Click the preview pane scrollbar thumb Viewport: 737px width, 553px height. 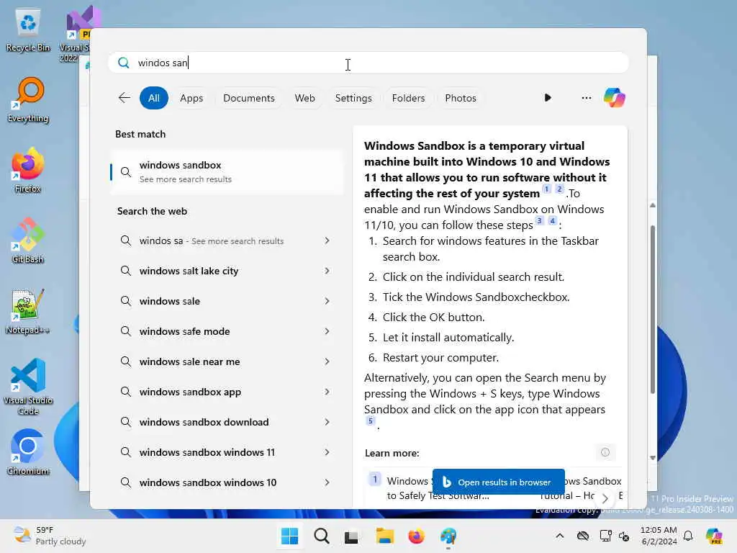point(652,310)
